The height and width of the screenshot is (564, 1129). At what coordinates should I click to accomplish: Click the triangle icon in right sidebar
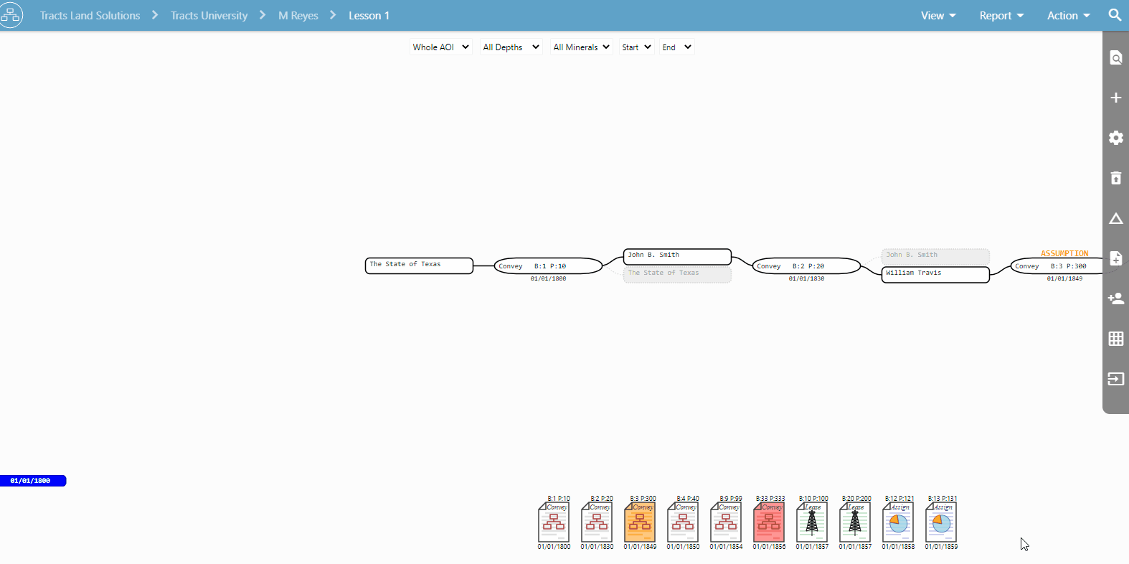point(1115,218)
